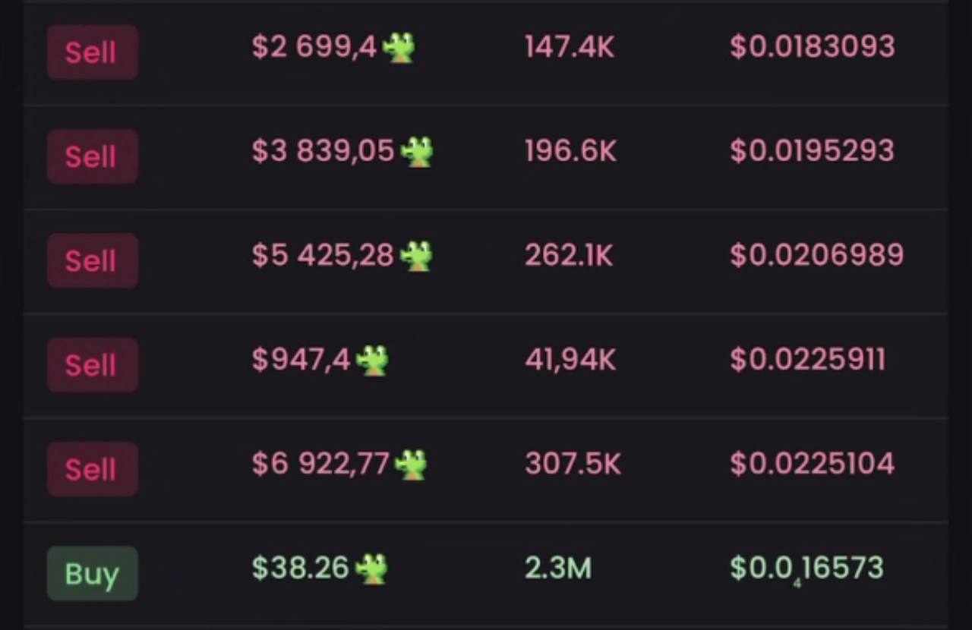Select the 41,94K token amount
The image size is (972, 630).
click(x=570, y=360)
